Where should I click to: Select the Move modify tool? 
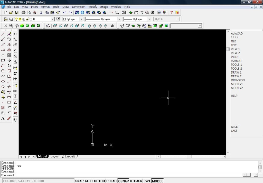click(9, 60)
